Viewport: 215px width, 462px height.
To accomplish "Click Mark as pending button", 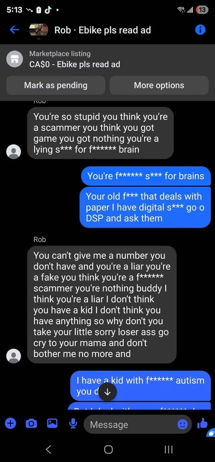I will tap(56, 86).
